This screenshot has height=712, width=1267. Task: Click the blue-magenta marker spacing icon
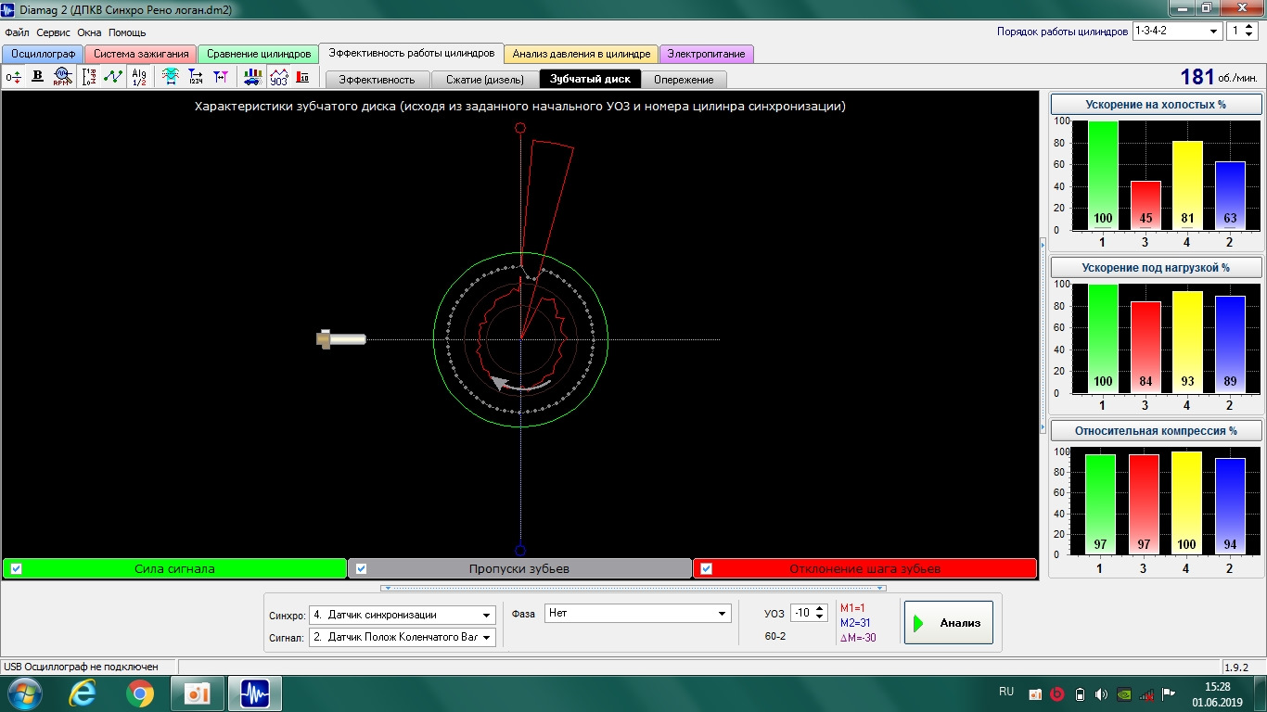click(x=221, y=78)
